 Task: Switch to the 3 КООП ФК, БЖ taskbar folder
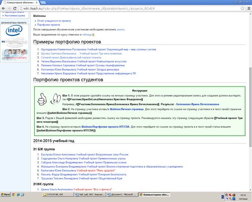58,195
